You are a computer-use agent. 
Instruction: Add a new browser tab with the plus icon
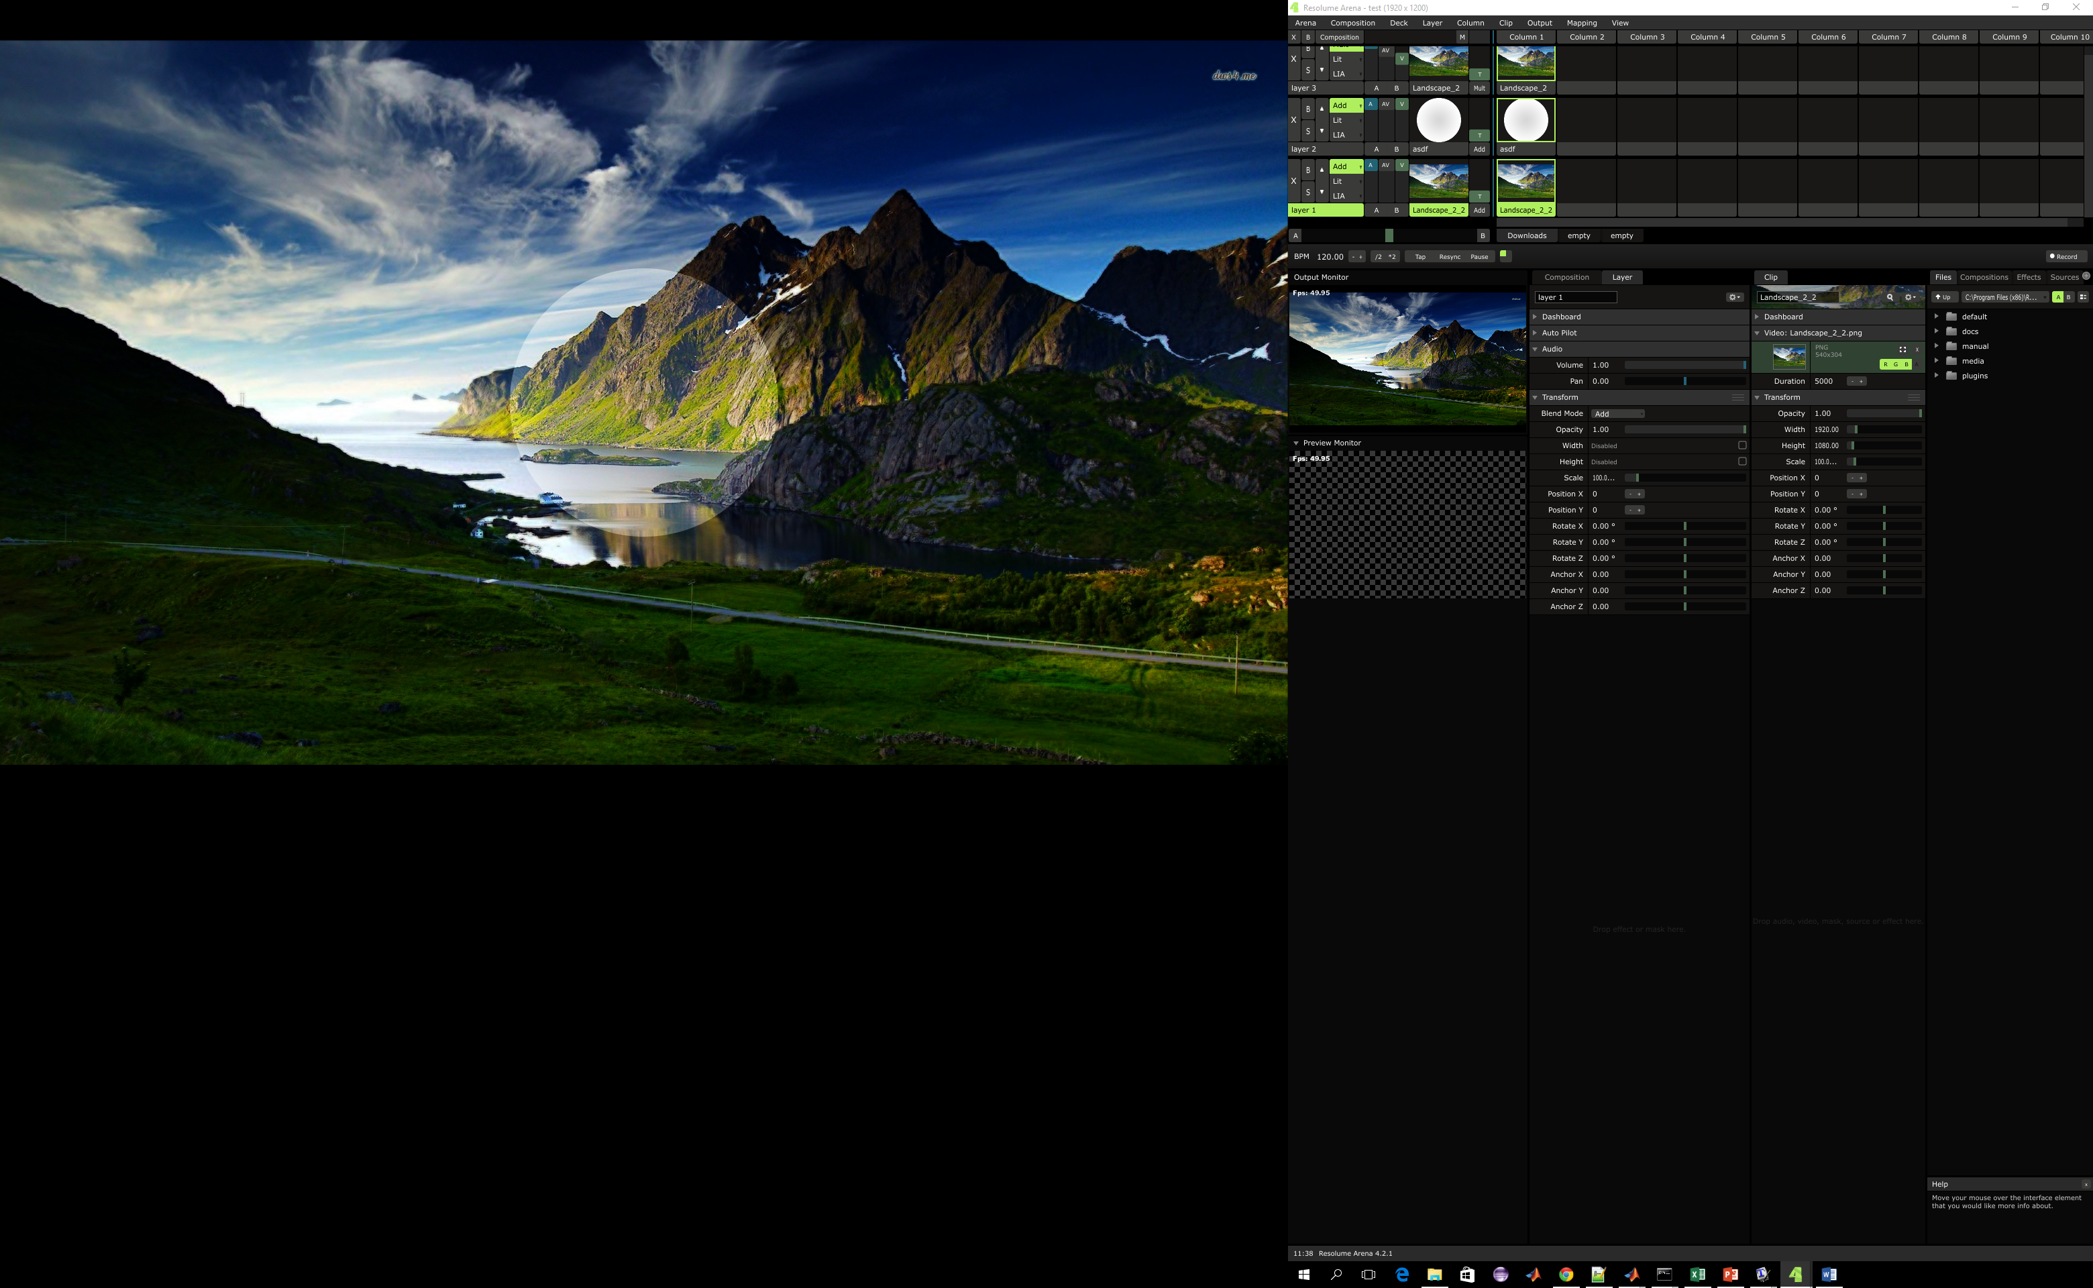pyautogui.click(x=2086, y=276)
